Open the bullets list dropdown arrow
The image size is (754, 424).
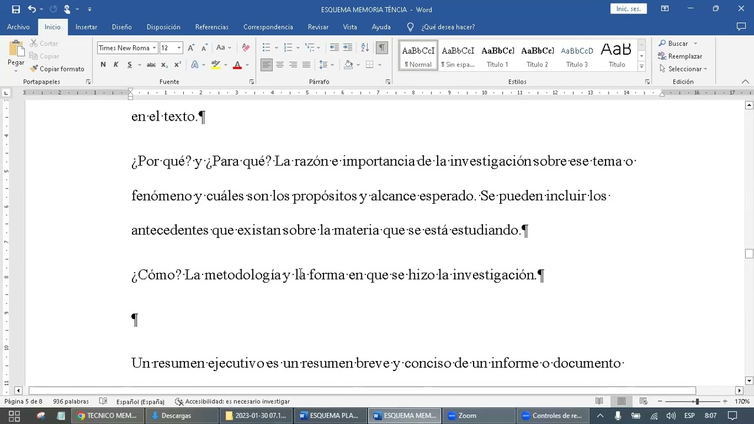point(276,48)
